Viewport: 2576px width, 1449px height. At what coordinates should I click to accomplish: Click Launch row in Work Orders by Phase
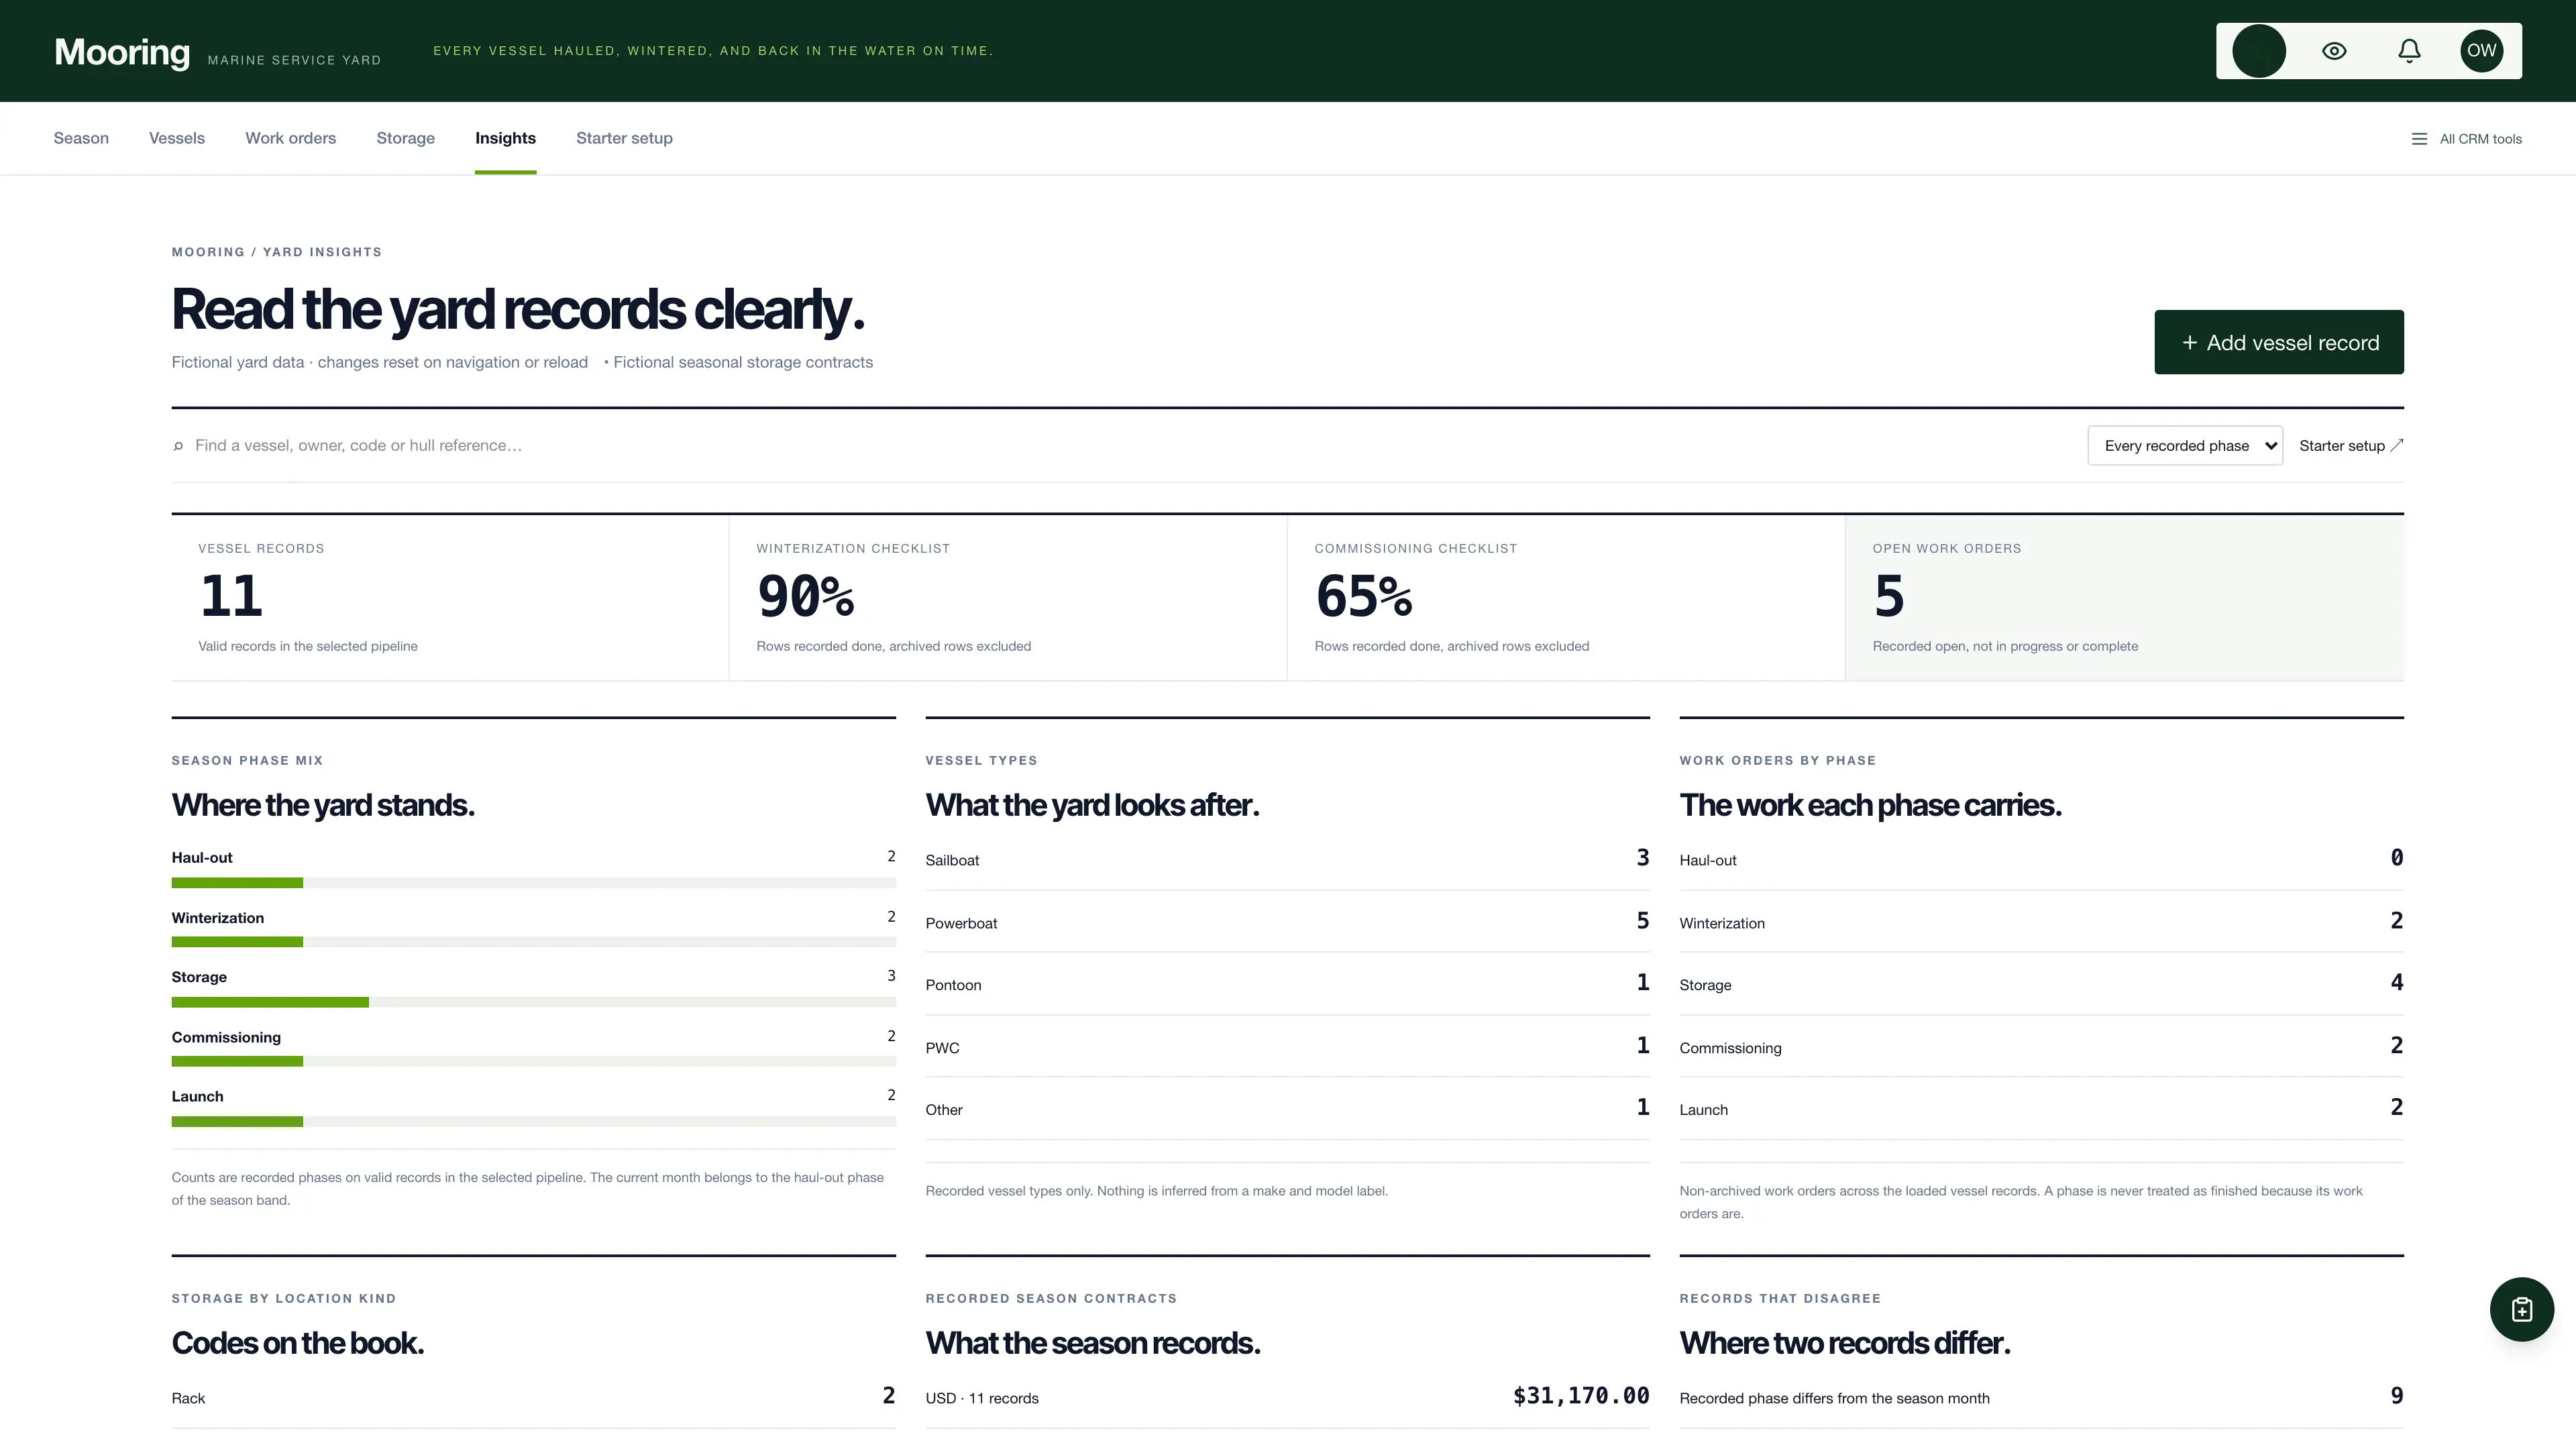coord(2041,1109)
